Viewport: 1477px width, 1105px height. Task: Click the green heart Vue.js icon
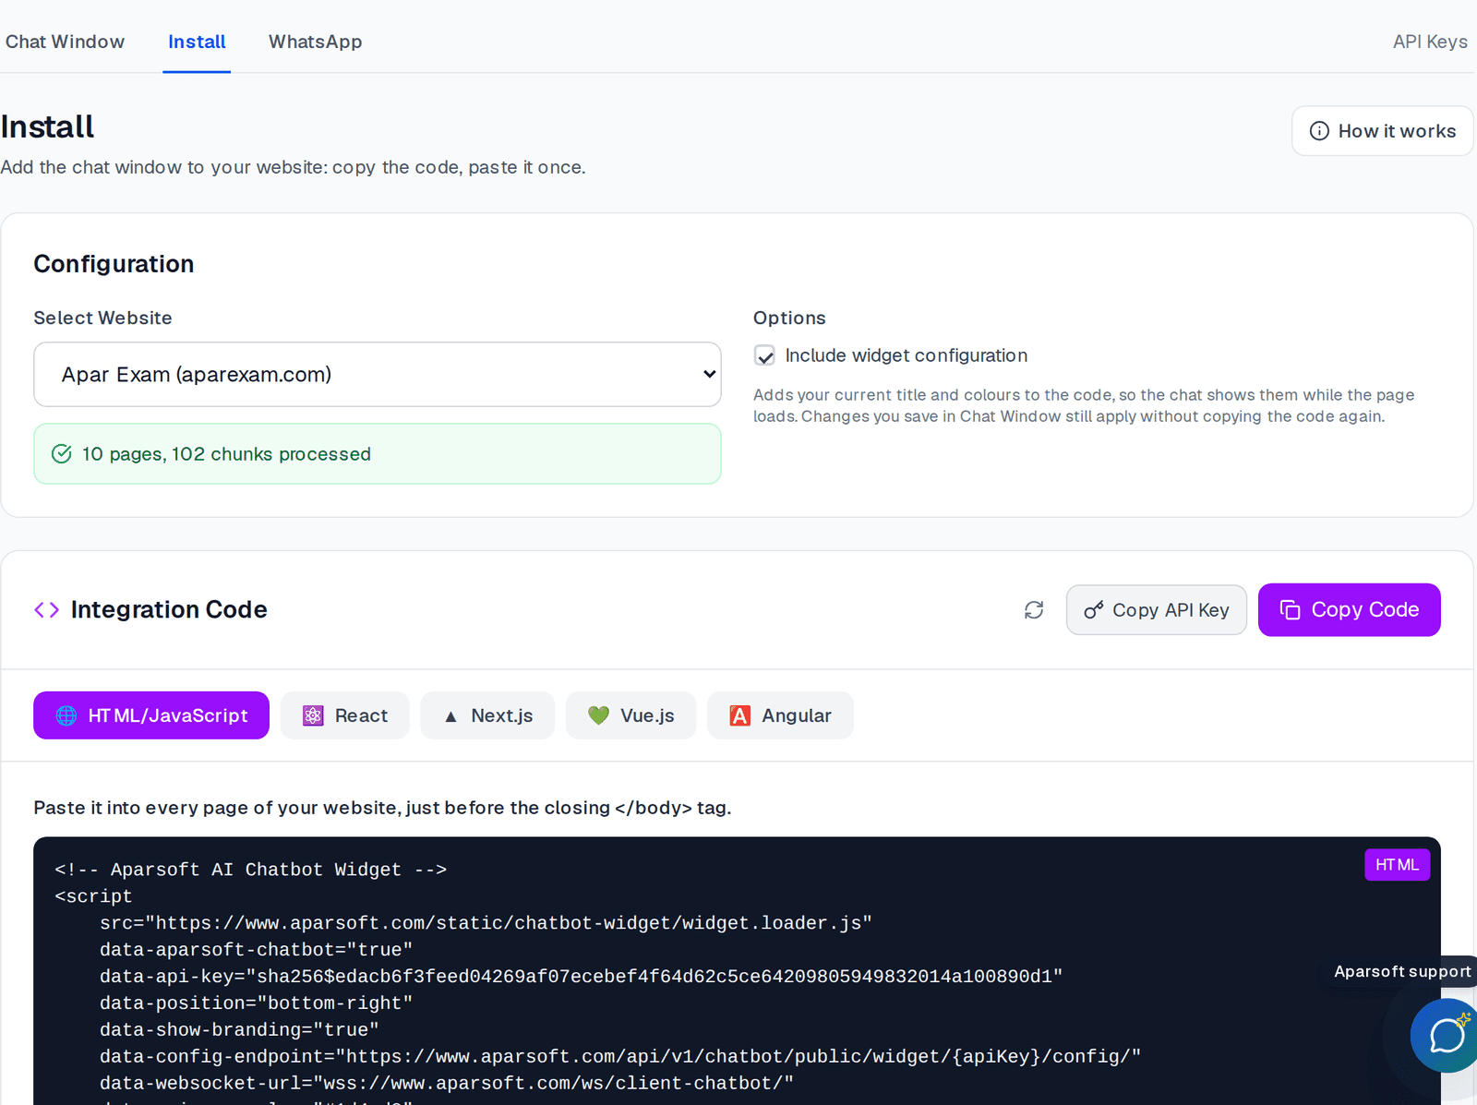598,715
